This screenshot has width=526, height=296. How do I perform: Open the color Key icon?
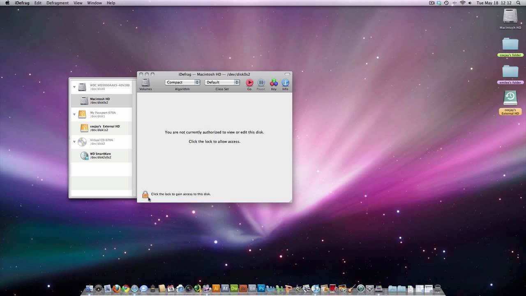[x=274, y=83]
